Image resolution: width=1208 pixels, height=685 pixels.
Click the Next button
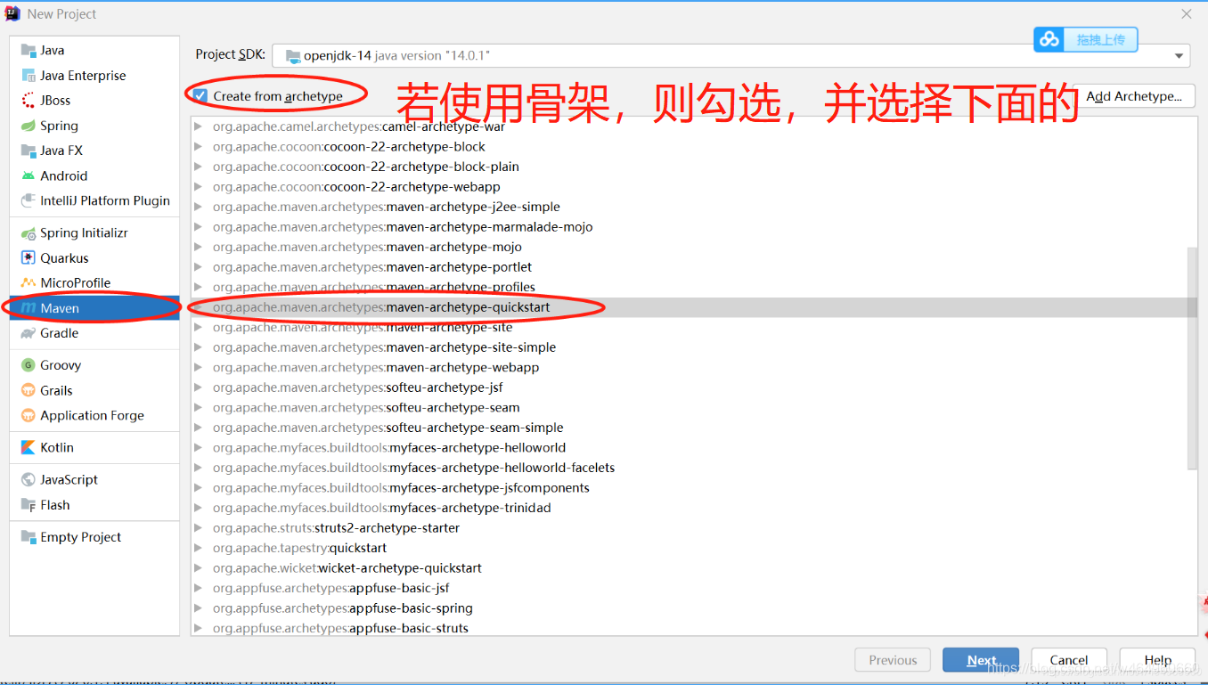pyautogui.click(x=981, y=660)
